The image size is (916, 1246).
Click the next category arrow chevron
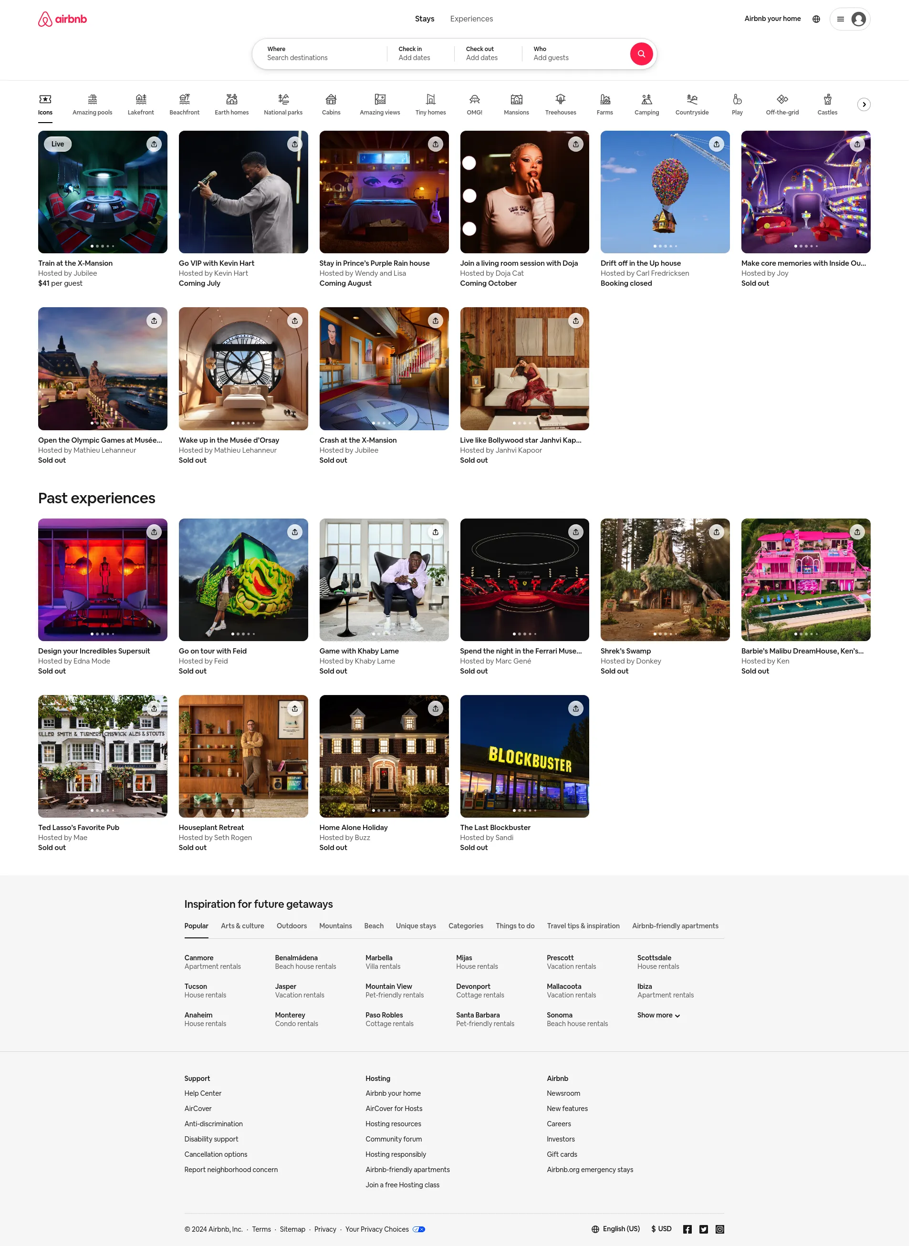coord(864,104)
